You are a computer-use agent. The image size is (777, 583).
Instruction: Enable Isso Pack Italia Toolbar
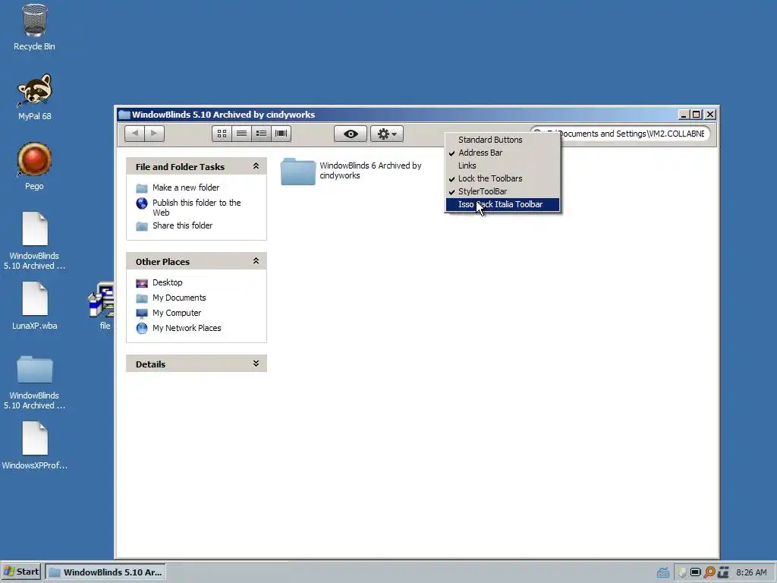(502, 204)
